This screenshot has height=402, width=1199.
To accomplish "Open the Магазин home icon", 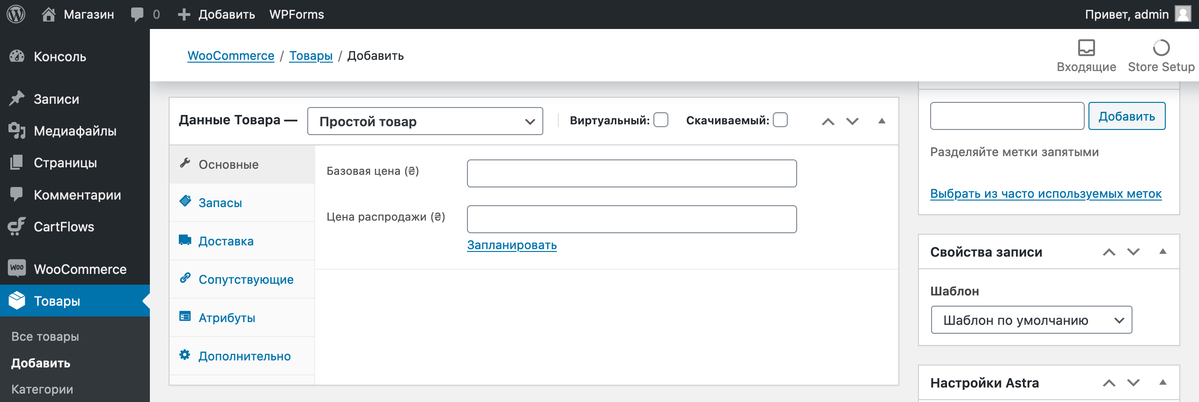I will click(x=49, y=14).
